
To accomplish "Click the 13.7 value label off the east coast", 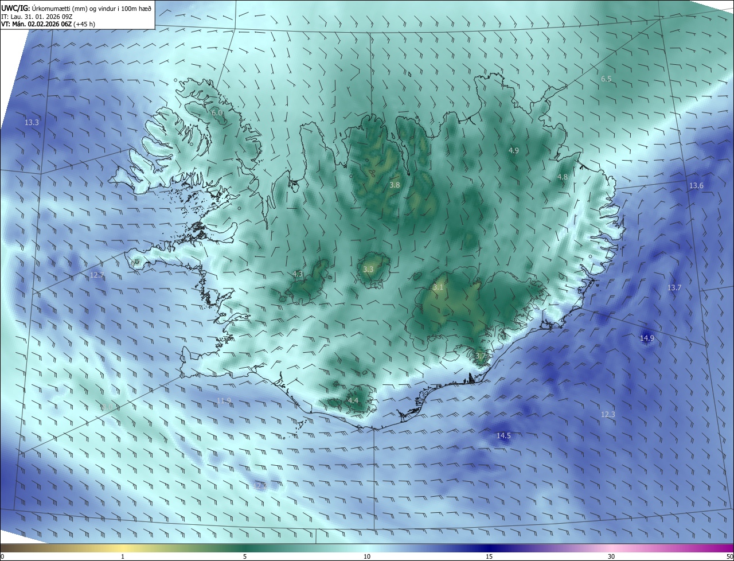I will pos(674,288).
